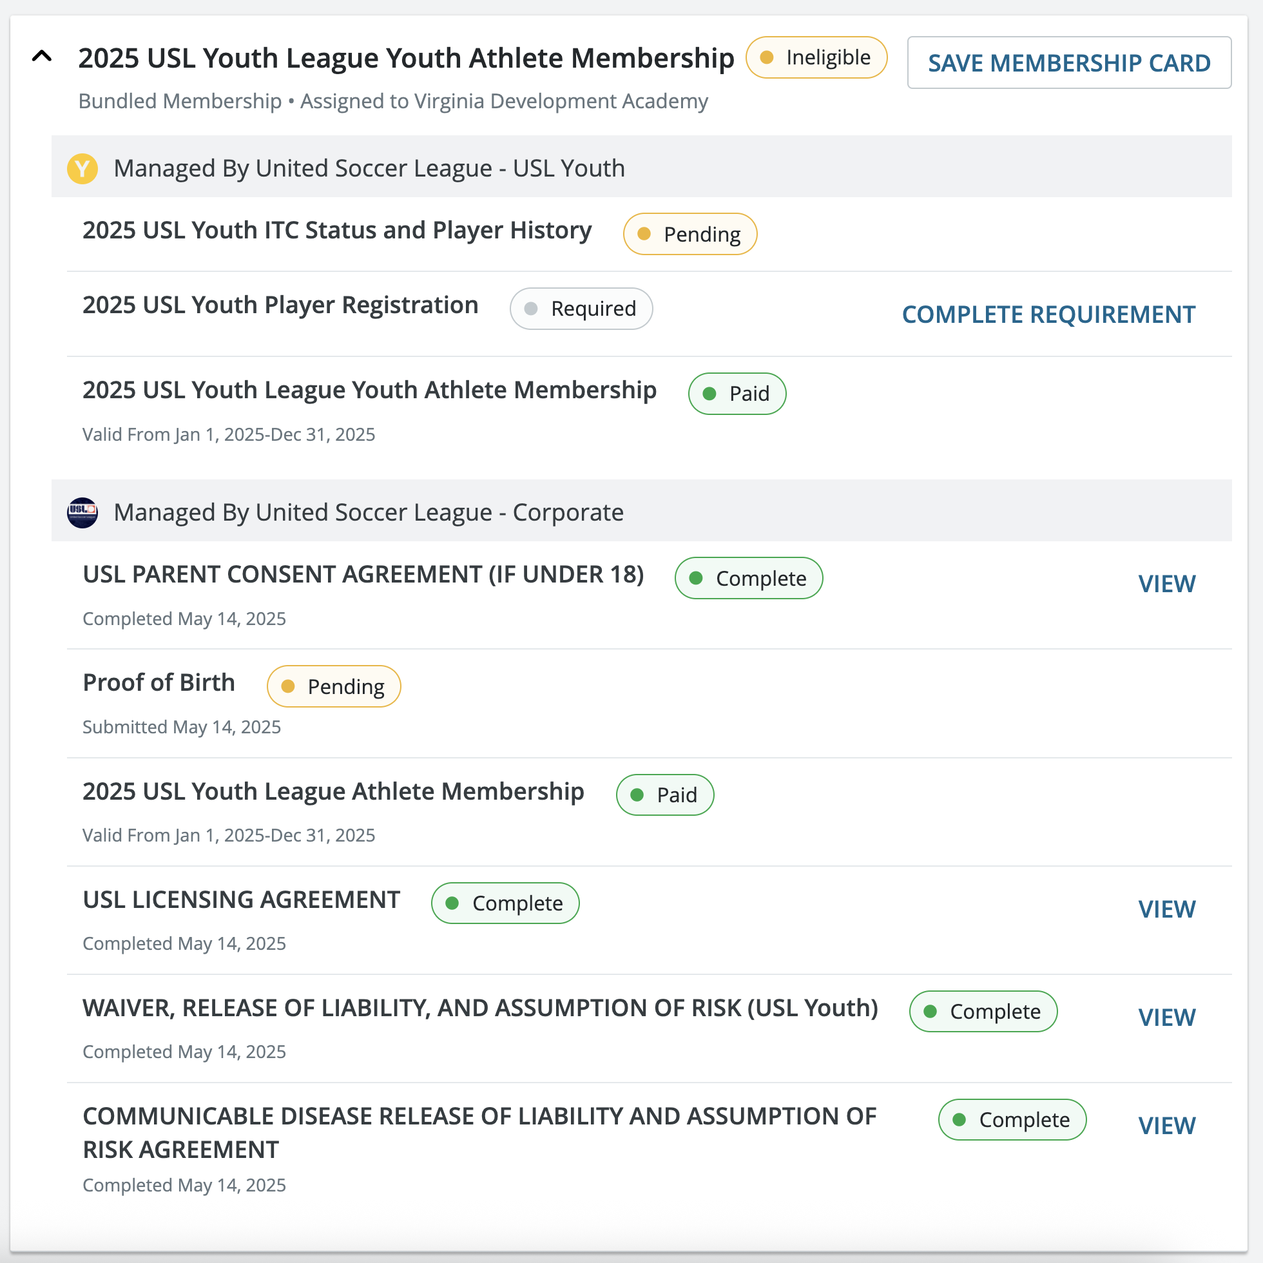This screenshot has height=1263, width=1263.
Task: Click the 'WAIVER, RELEASE OF LIABILITY' title
Action: pyautogui.click(x=481, y=1008)
